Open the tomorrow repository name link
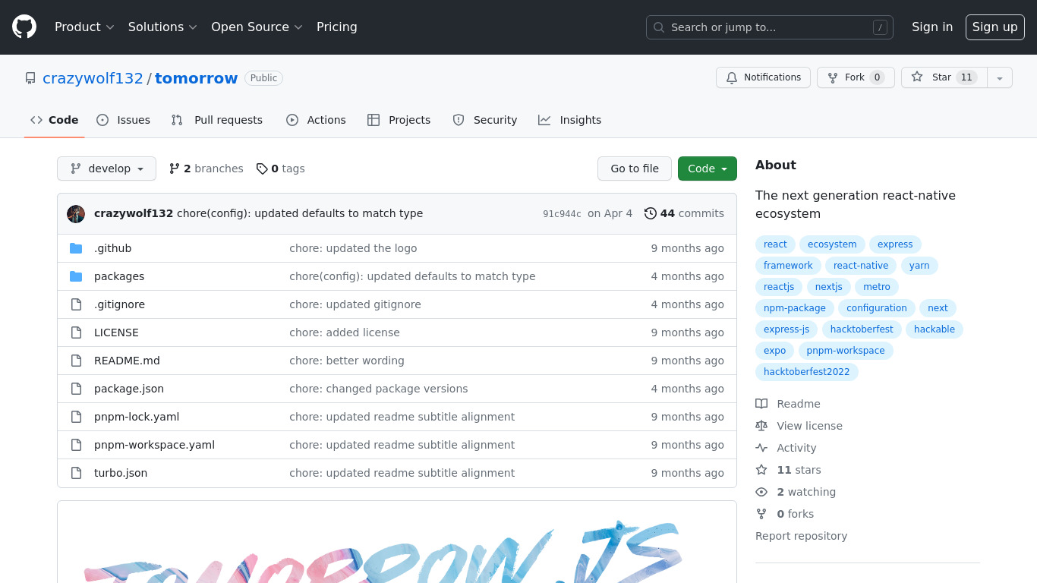Viewport: 1037px width, 583px height. 197,78
